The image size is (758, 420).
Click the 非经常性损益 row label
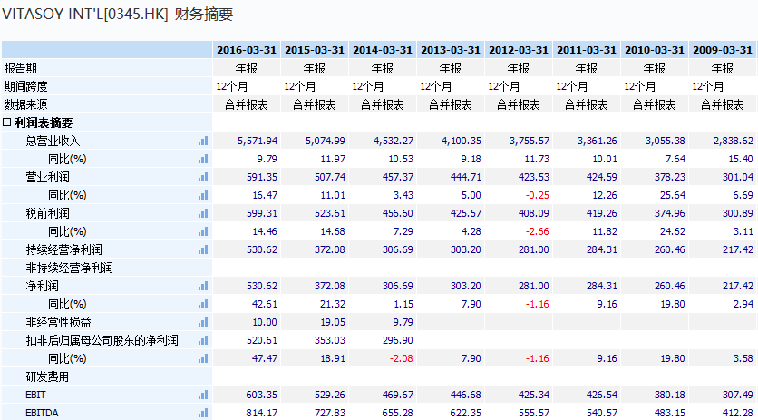(59, 322)
